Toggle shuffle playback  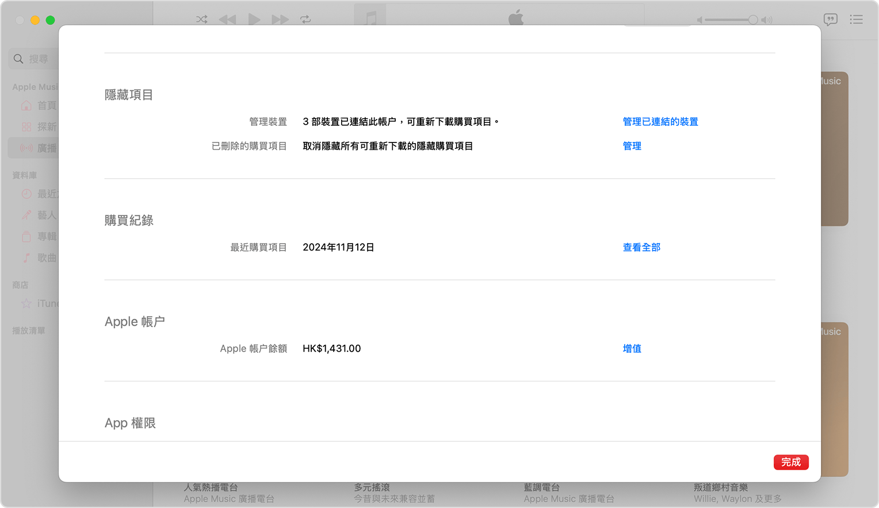point(201,19)
